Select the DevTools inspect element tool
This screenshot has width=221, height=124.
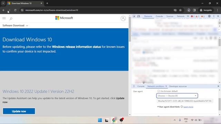click(134, 16)
